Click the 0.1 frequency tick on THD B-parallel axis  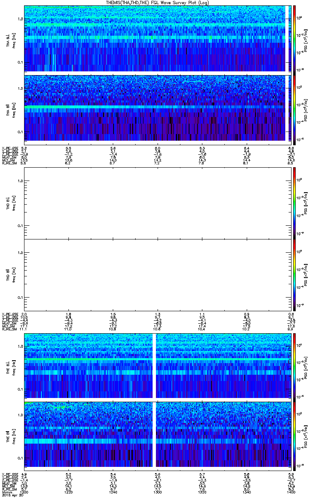pos(20,298)
